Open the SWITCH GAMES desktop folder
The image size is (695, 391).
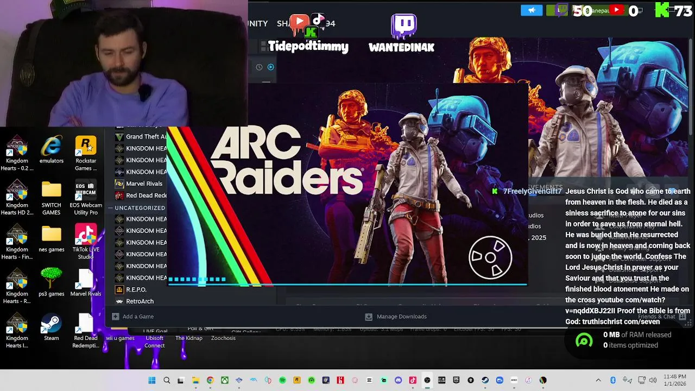coord(52,198)
